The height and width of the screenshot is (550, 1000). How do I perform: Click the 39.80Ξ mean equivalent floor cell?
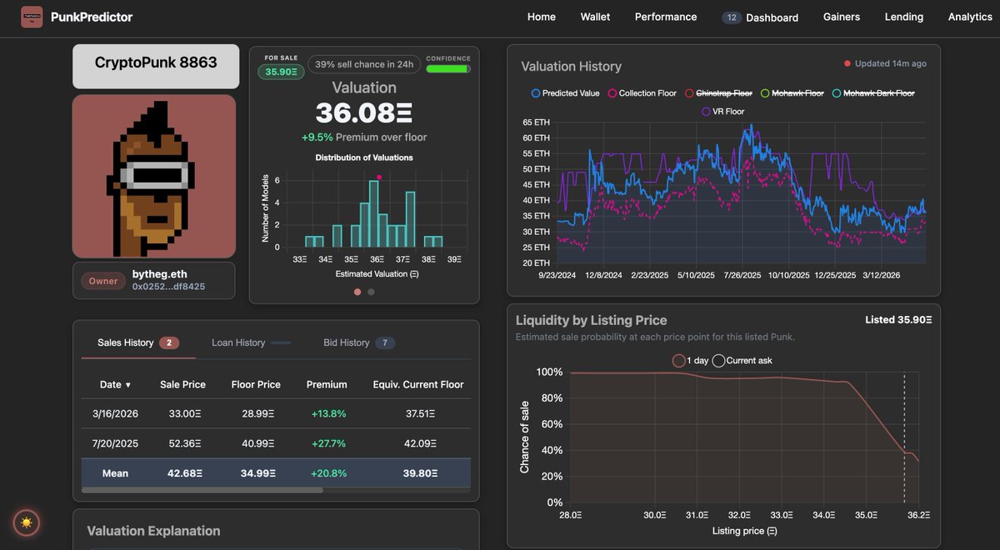coord(418,473)
